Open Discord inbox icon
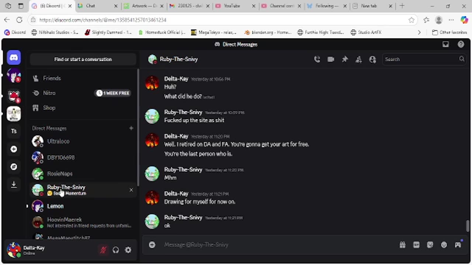The height and width of the screenshot is (265, 472). 445,44
